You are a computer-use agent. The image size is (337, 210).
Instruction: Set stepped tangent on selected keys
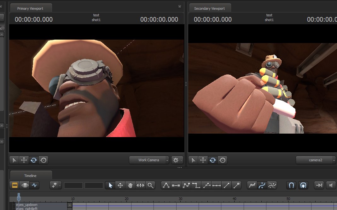(x=196, y=185)
